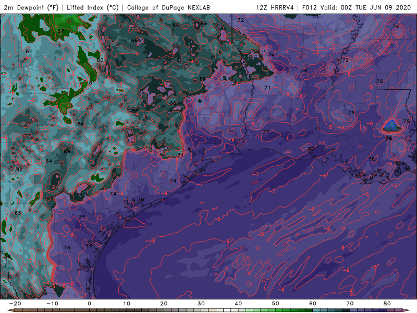417x313 pixels.
Task: Click the '64' dewpoint value on the map
Action: point(49,161)
